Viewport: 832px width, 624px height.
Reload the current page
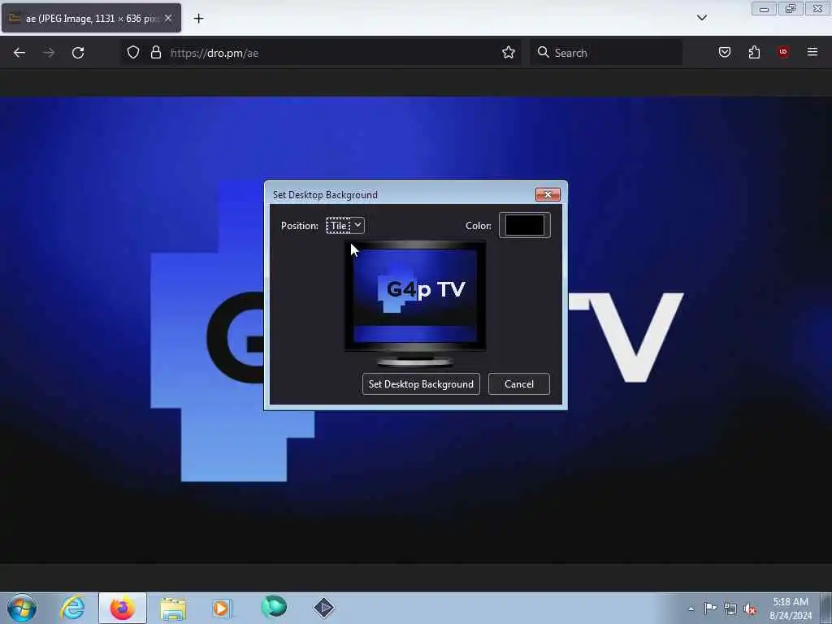tap(78, 53)
